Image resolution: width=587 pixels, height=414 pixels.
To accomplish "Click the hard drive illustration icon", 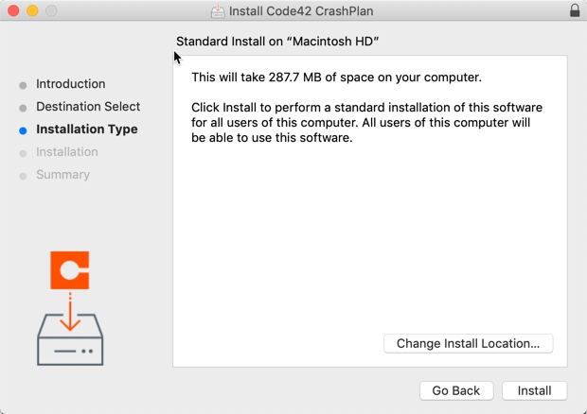I will pos(70,340).
